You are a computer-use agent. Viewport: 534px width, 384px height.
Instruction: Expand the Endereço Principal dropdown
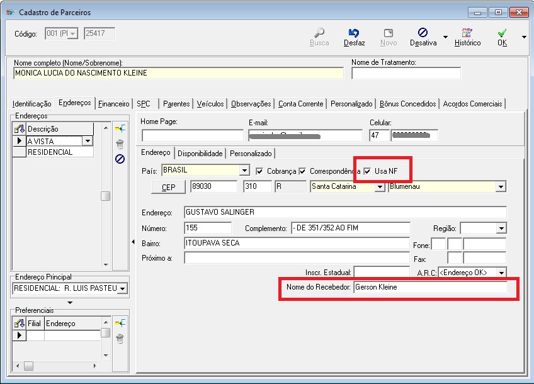tap(123, 289)
